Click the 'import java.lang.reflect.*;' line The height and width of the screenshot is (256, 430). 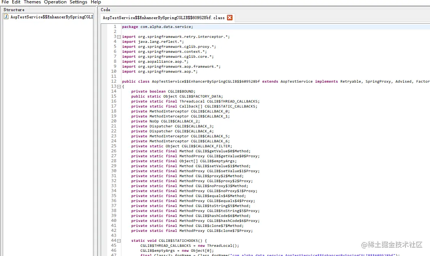click(x=153, y=42)
